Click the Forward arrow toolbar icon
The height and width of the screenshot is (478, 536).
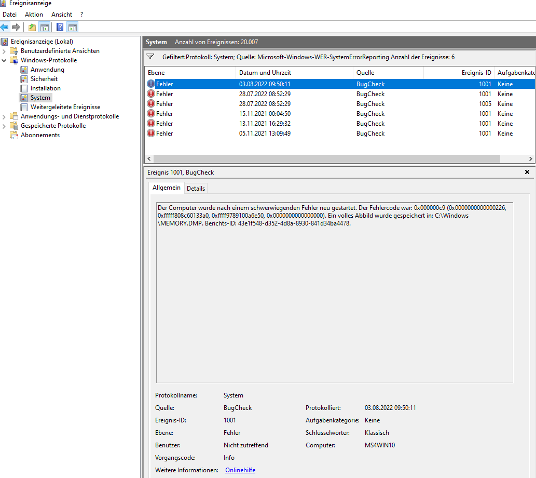pos(16,27)
